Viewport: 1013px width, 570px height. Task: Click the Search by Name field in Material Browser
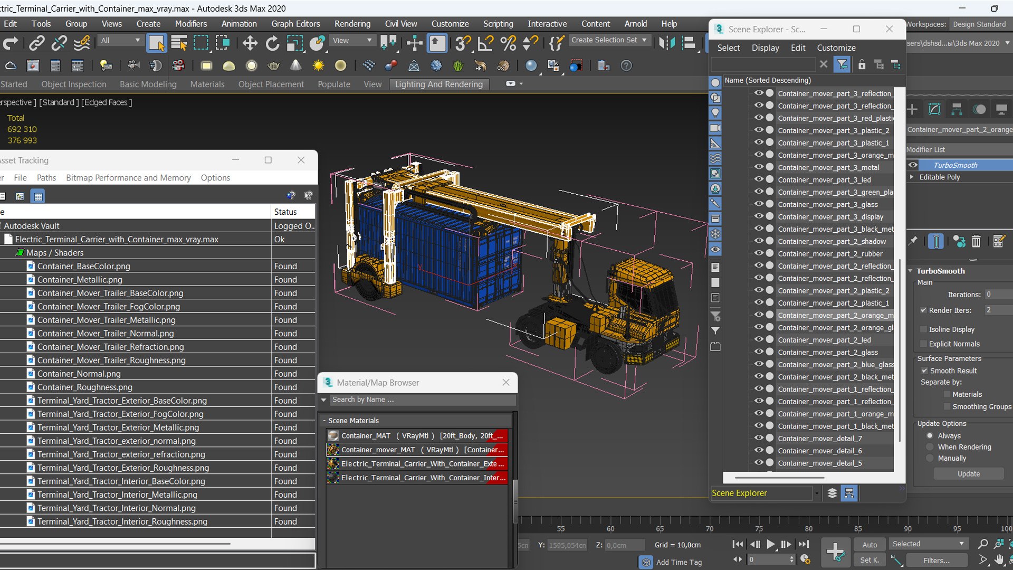(x=422, y=400)
